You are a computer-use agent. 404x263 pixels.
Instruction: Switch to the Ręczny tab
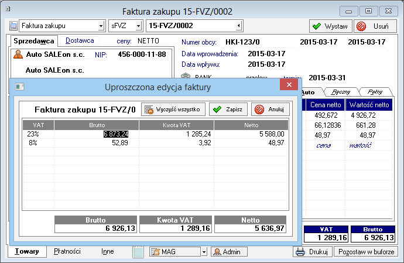pos(341,92)
